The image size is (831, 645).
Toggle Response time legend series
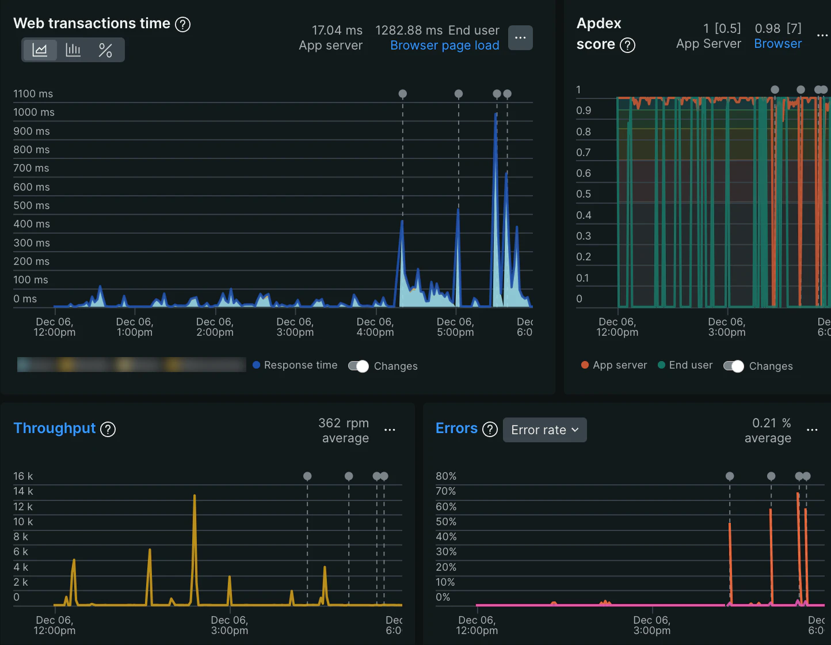pyautogui.click(x=295, y=365)
